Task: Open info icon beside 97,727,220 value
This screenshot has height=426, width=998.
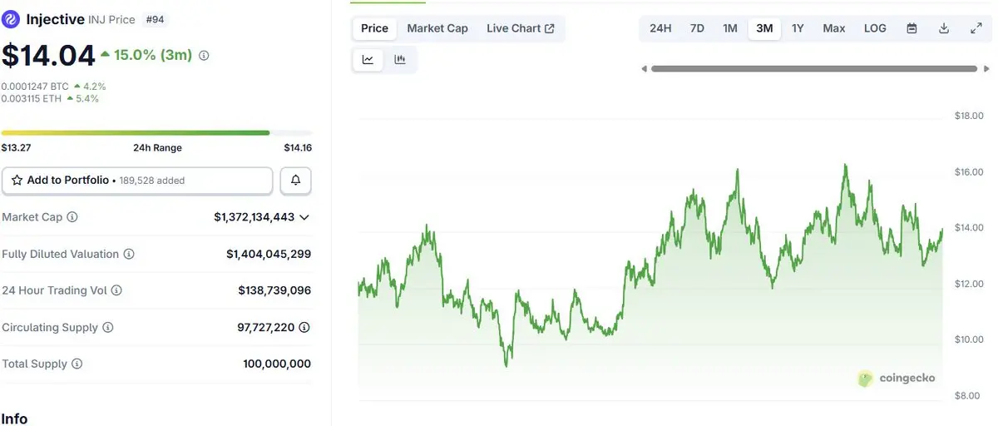Action: [x=304, y=328]
